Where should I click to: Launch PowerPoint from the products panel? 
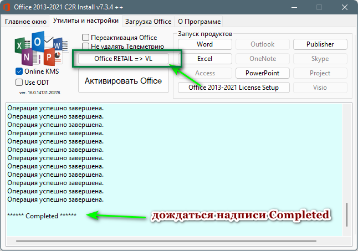coord(262,73)
